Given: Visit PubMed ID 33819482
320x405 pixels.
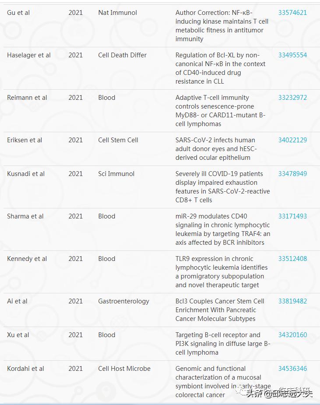Looking at the screenshot, I should tap(292, 301).
